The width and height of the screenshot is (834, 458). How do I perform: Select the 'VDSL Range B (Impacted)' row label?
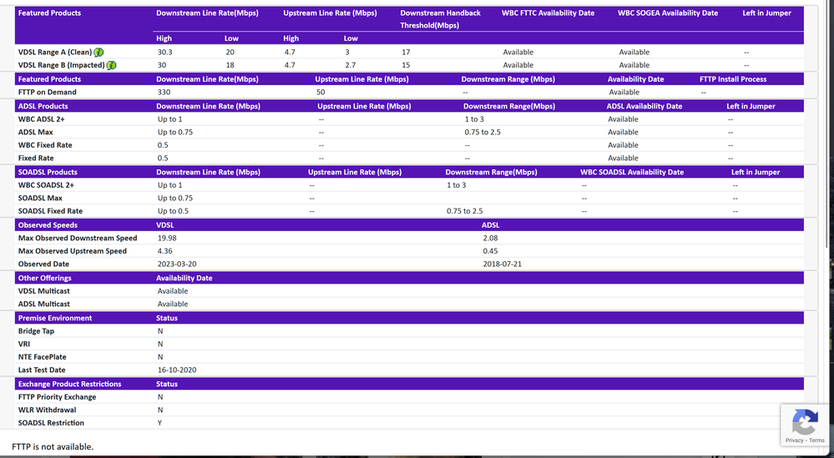(x=61, y=65)
